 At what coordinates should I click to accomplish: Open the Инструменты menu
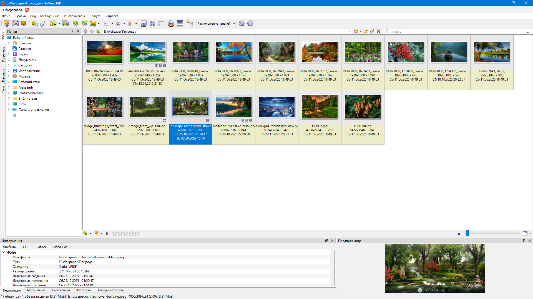pos(74,16)
